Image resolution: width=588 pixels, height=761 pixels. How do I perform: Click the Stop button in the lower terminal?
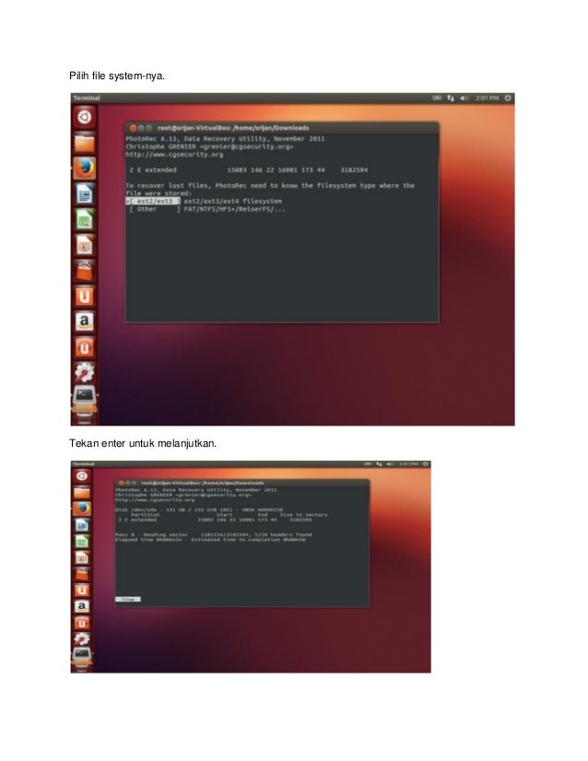coord(128,600)
